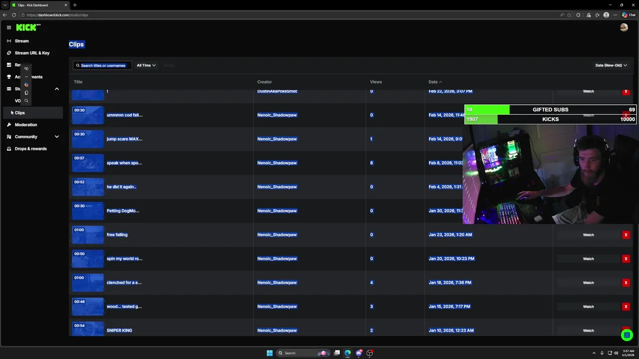This screenshot has width=639, height=359.
Task: Open Edge Copilot Chat button
Action: tap(629, 15)
